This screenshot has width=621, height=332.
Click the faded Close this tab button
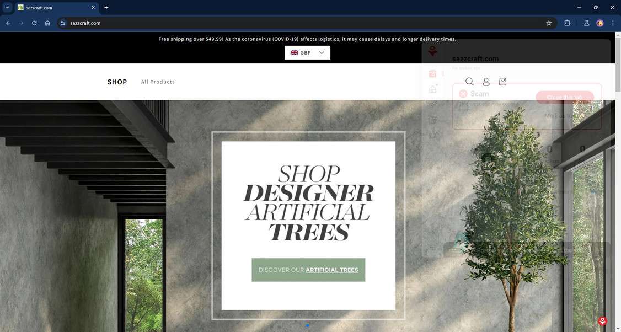[x=564, y=97]
